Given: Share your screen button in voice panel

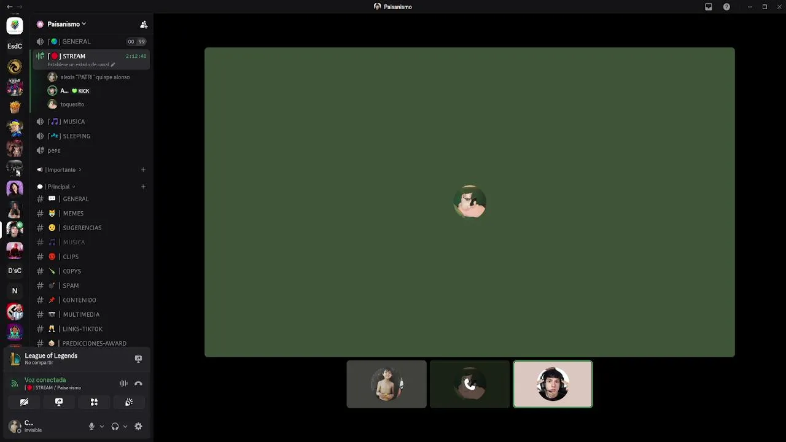Looking at the screenshot, I should (x=59, y=402).
